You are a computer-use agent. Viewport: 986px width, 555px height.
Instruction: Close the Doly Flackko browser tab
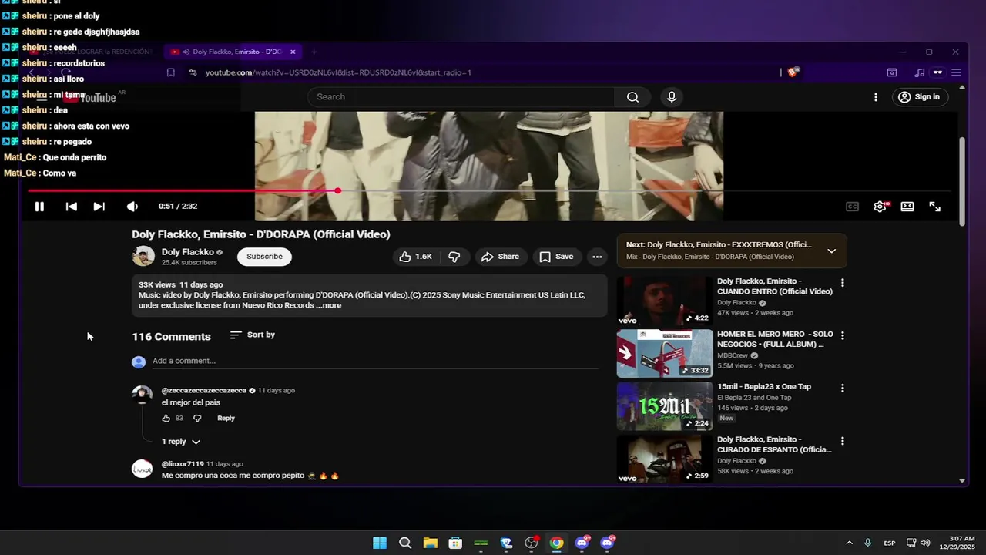click(293, 52)
